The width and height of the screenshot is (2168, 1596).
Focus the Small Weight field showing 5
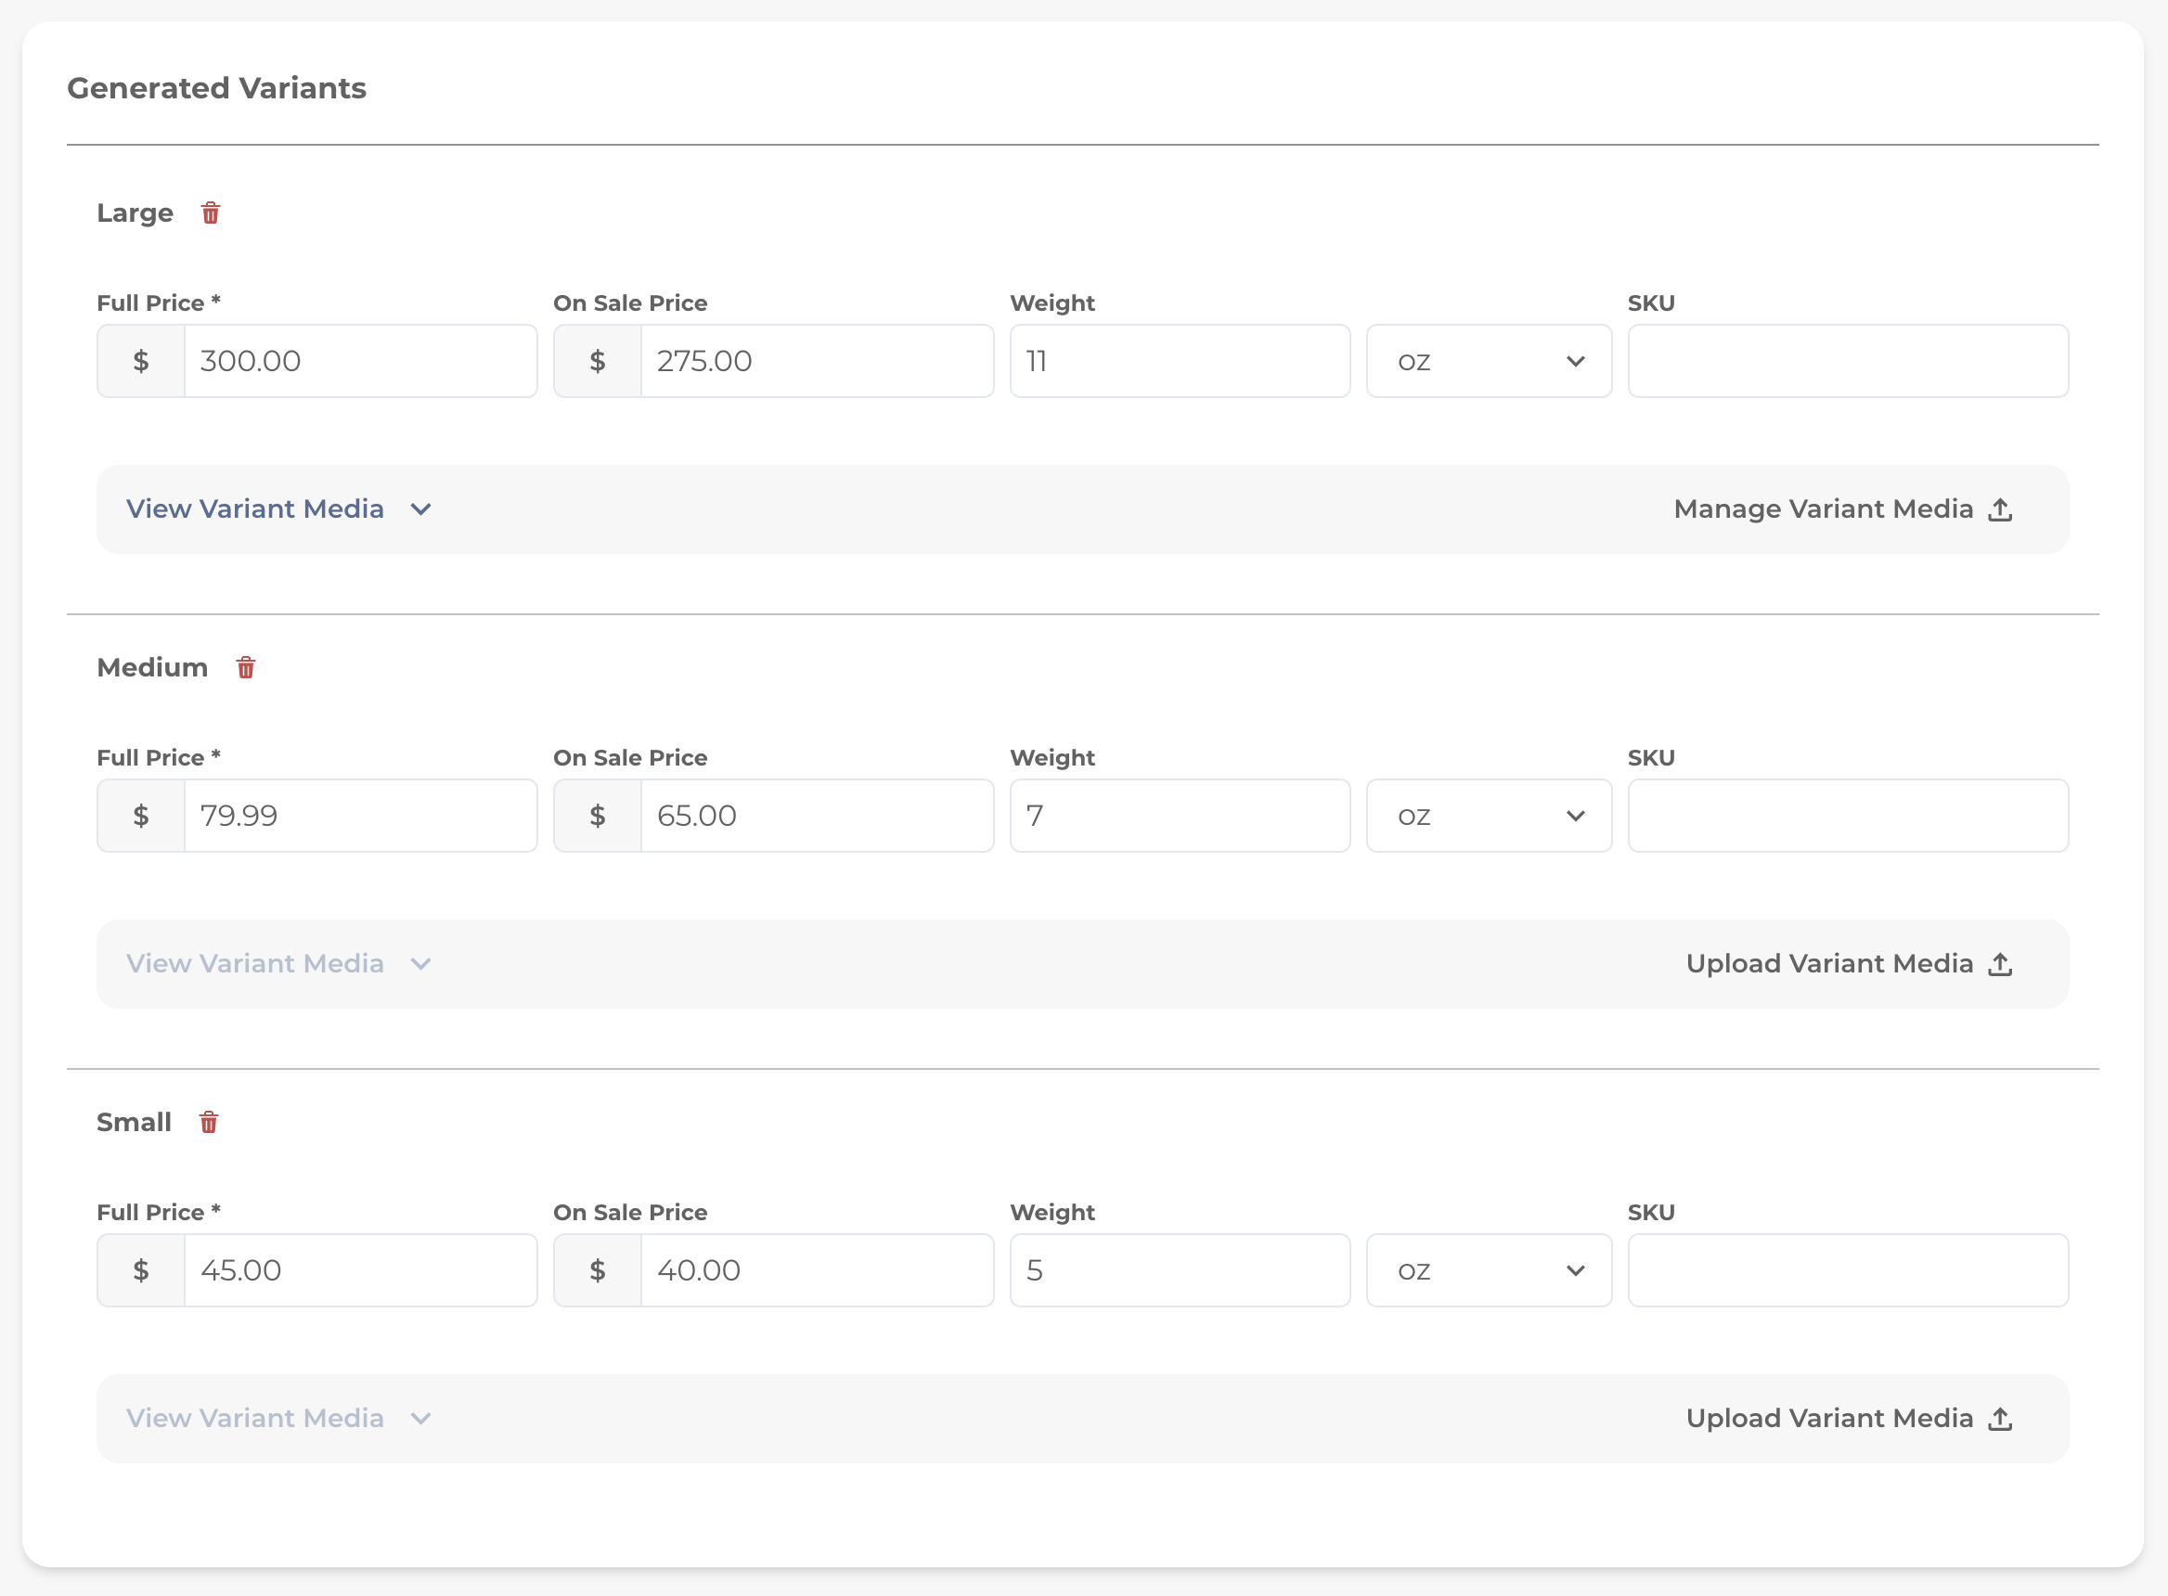1180,1270
